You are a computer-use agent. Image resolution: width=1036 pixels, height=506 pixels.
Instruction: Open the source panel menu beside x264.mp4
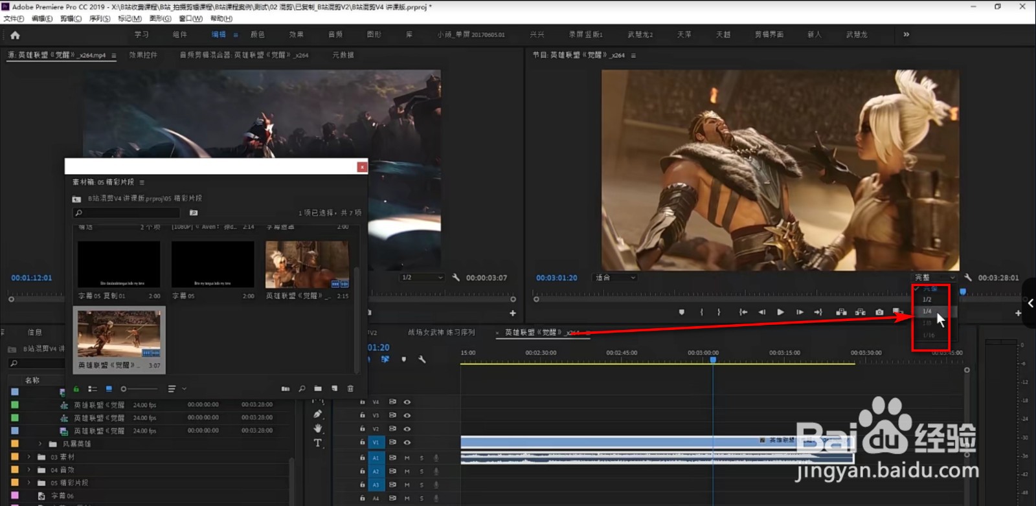[x=114, y=56]
